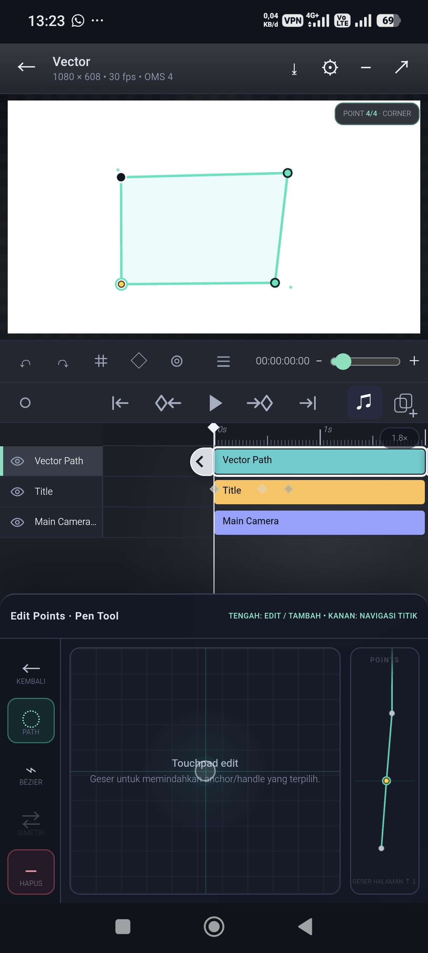Select the bottom point in POINTS navigator
Image resolution: width=428 pixels, height=953 pixels.
(x=381, y=848)
